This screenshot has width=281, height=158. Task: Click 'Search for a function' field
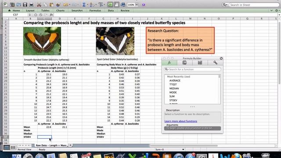point(193,69)
